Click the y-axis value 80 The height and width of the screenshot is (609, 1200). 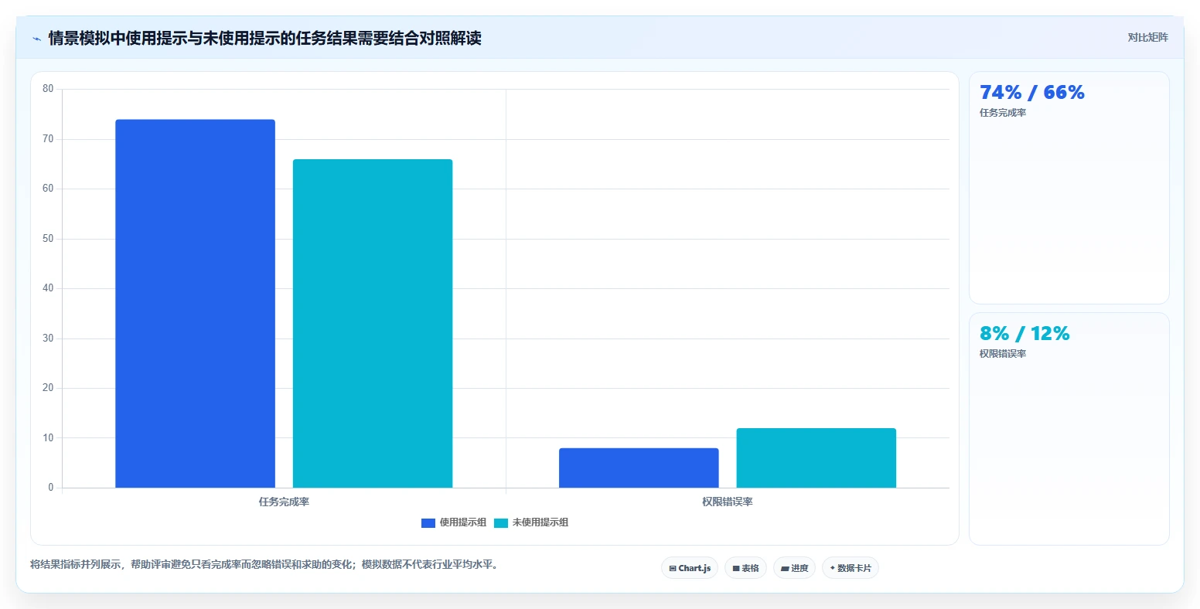(x=48, y=89)
